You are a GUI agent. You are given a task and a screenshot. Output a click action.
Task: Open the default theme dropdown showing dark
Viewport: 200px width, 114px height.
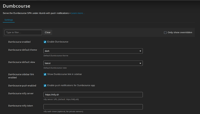pos(93,51)
